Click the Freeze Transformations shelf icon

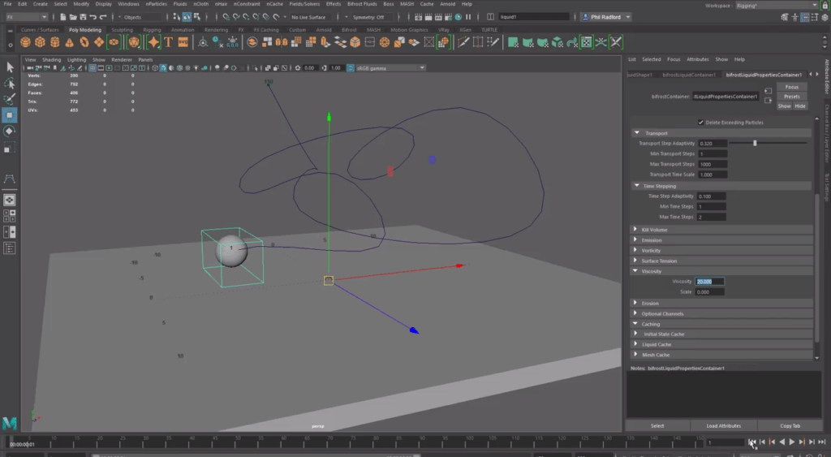[233, 42]
